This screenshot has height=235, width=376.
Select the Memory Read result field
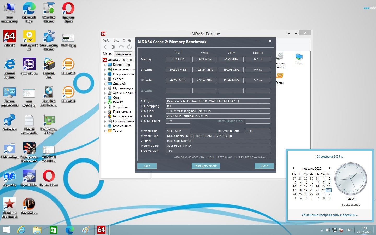[178, 59]
